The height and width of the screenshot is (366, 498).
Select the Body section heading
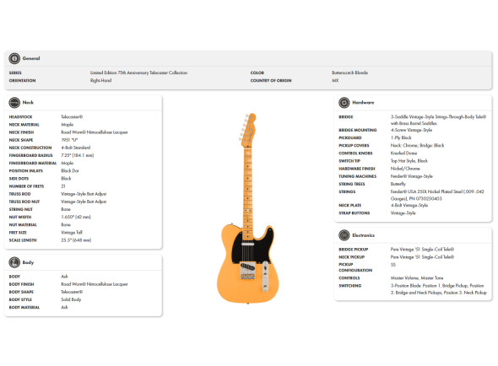click(28, 262)
